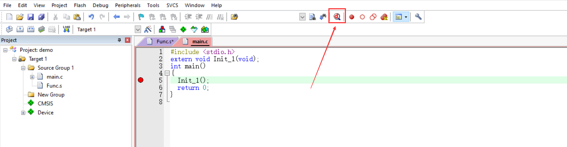Open Manage Run-Time Environment

pos(183,29)
